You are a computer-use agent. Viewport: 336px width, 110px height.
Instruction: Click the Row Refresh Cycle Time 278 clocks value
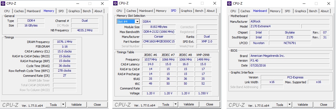[x=64, y=71]
